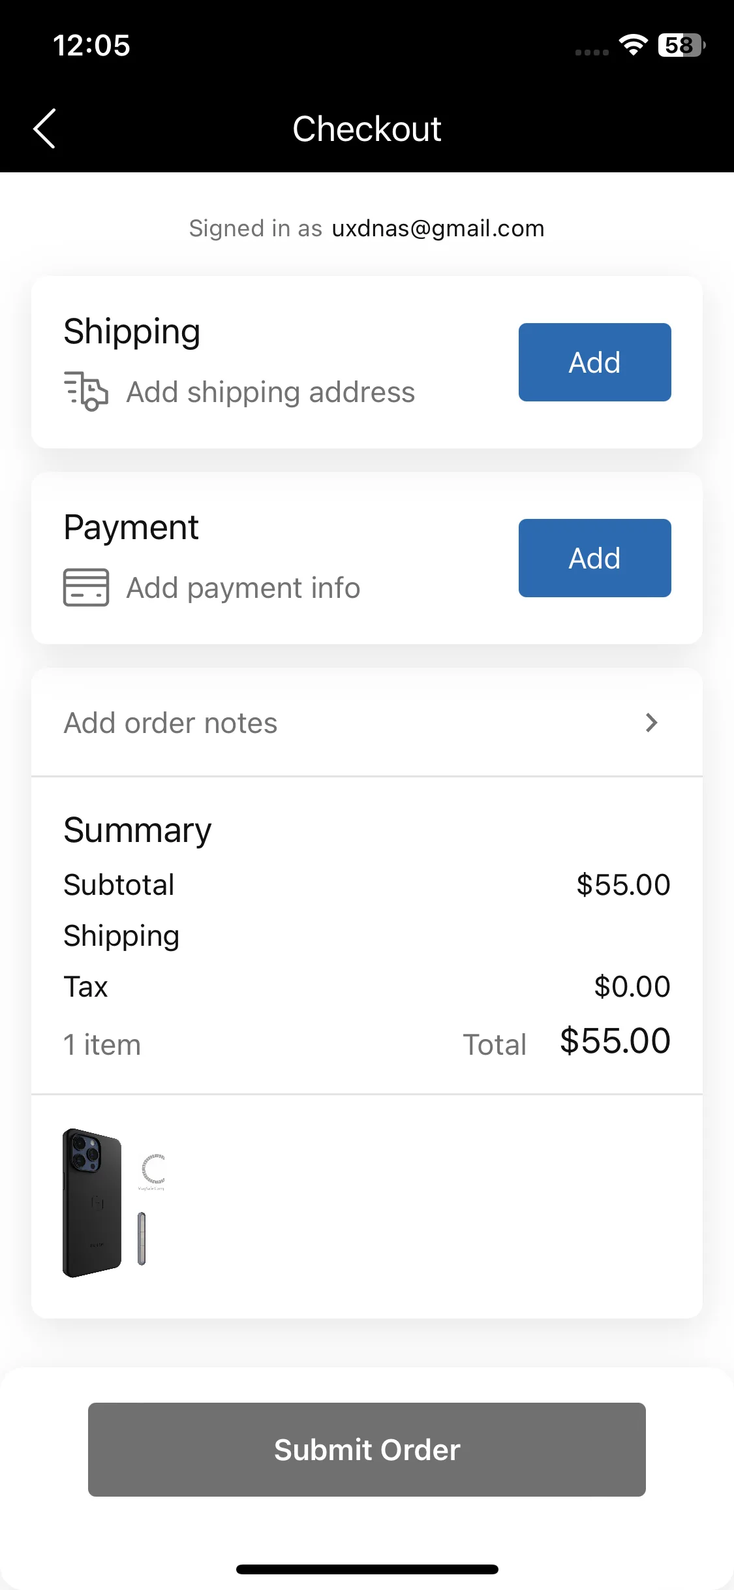Image resolution: width=734 pixels, height=1590 pixels.
Task: Tap the Checkout page title
Action: tap(367, 129)
